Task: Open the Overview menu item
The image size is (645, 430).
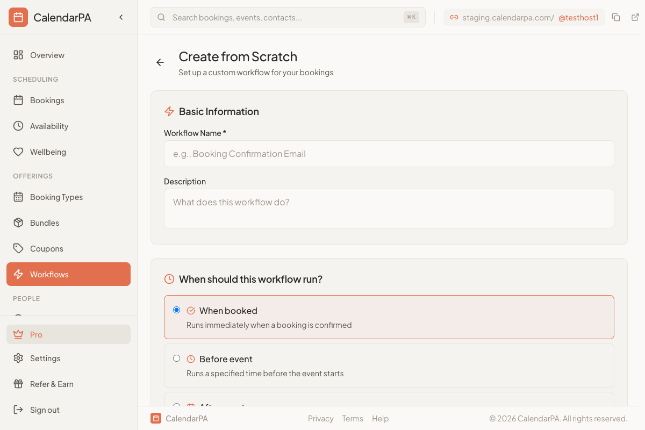Action: pos(47,55)
